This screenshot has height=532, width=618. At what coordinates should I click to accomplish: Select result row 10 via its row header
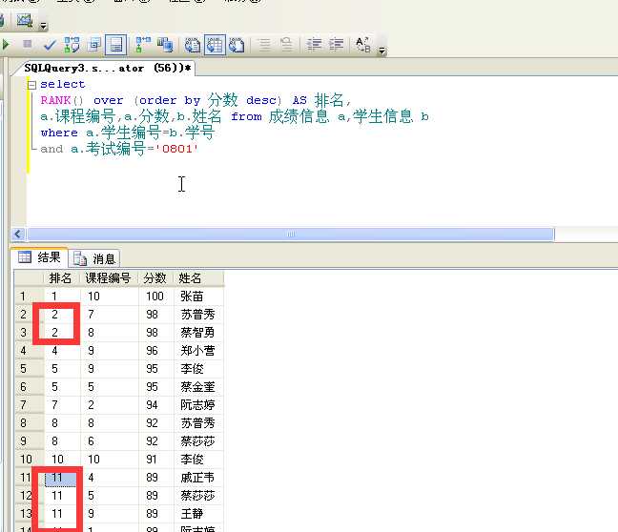(30, 460)
